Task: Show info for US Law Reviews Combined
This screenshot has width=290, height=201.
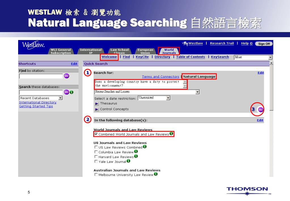Action: (145, 146)
